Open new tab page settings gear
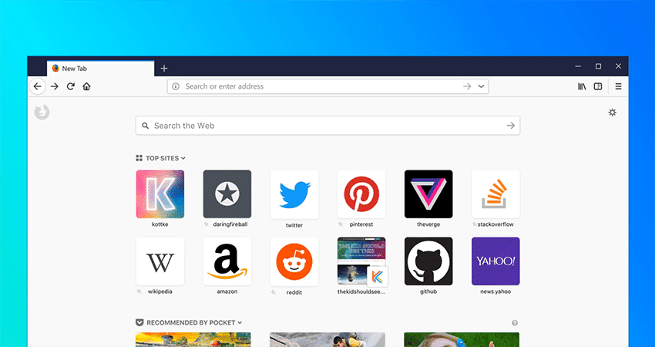Image resolution: width=655 pixels, height=347 pixels. point(613,112)
